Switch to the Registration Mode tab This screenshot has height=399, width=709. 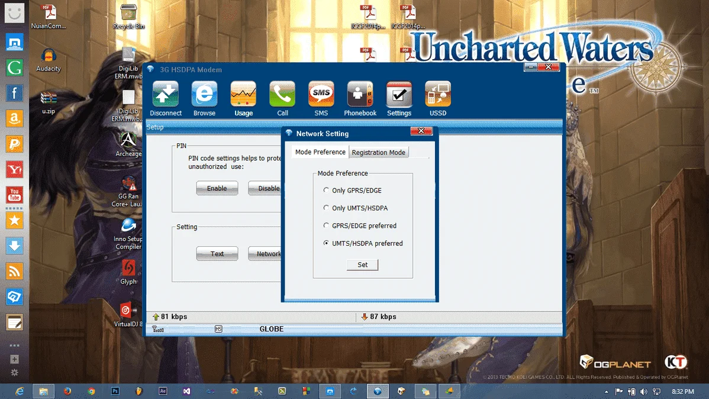[x=378, y=153]
